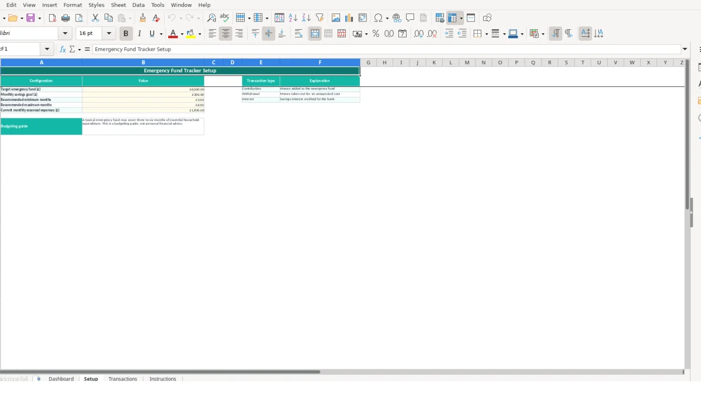Open the font name dropdown

tap(65, 34)
